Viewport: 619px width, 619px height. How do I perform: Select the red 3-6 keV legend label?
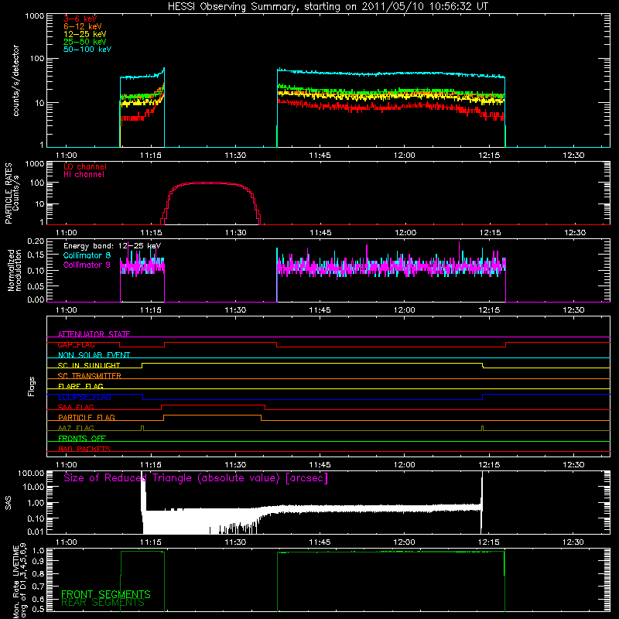pyautogui.click(x=80, y=19)
